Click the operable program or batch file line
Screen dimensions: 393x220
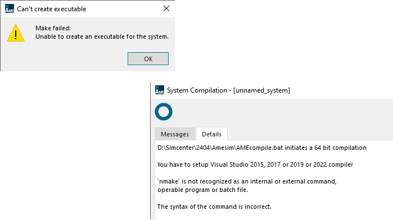click(202, 190)
